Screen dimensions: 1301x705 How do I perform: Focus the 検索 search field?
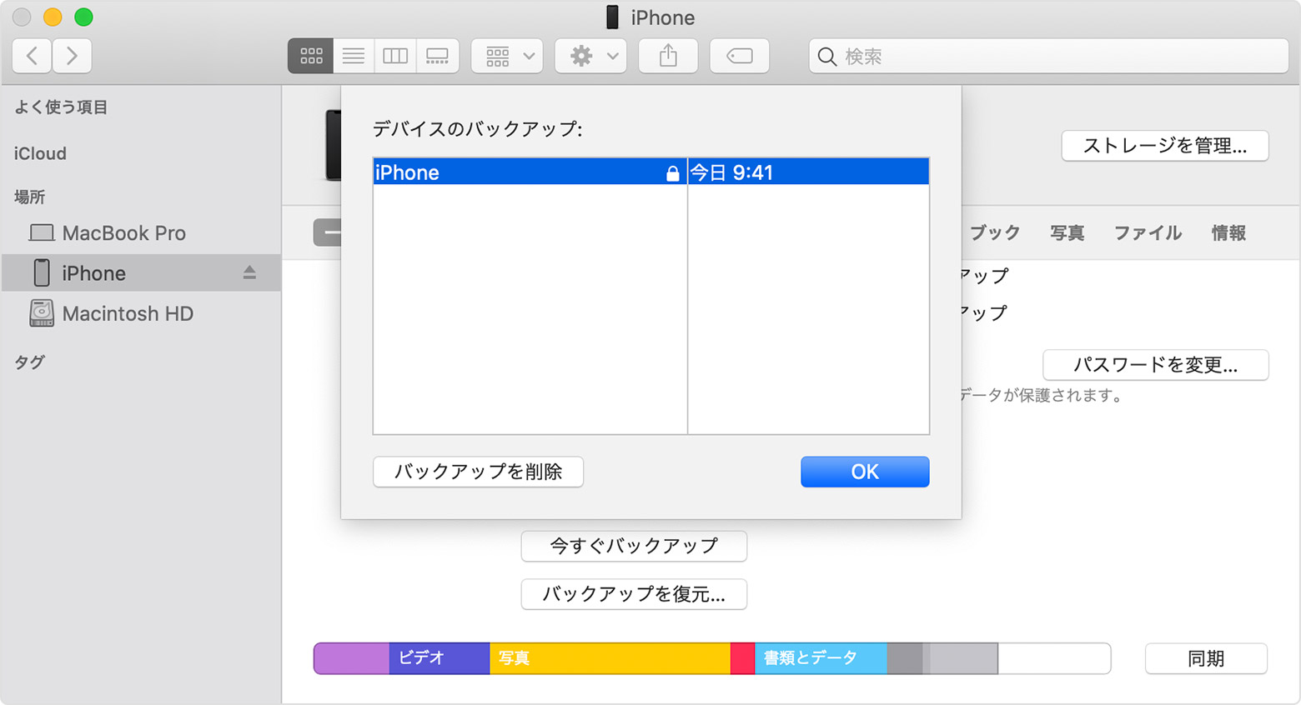(1048, 56)
